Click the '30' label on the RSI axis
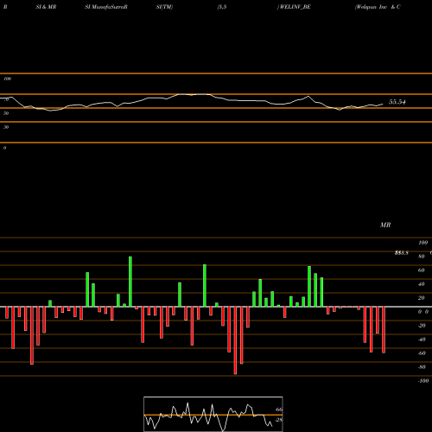Viewport: 432px width, 432px height. [6, 127]
